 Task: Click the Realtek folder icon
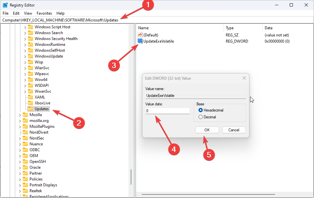tap(25, 191)
